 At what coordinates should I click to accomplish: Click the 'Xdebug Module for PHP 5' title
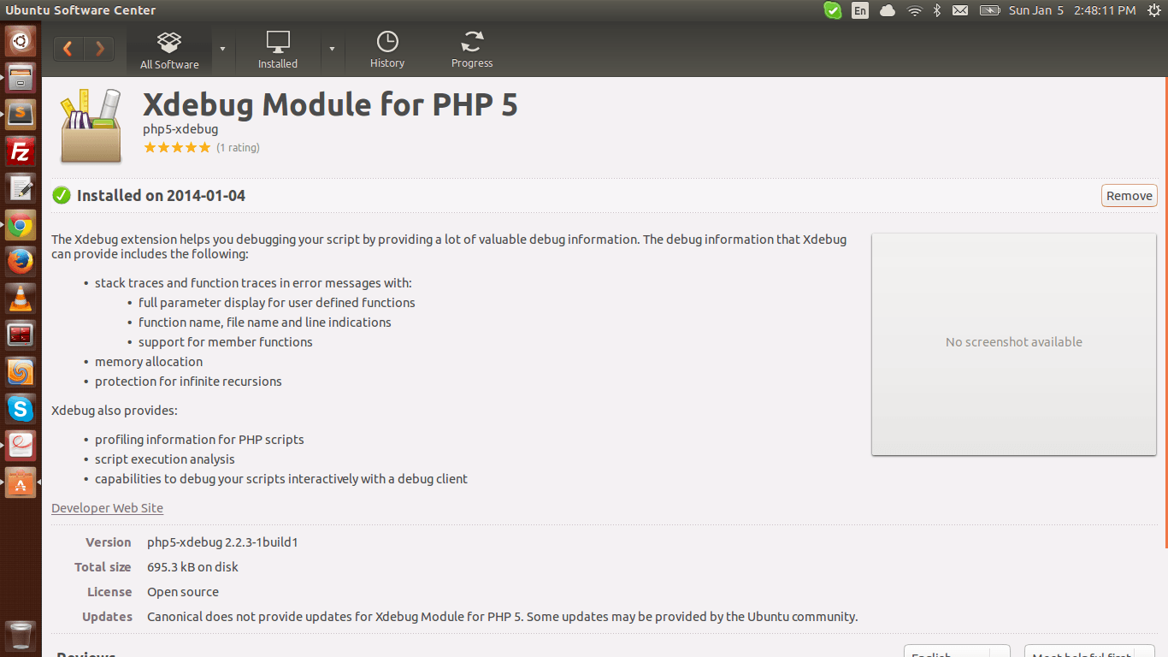[330, 104]
